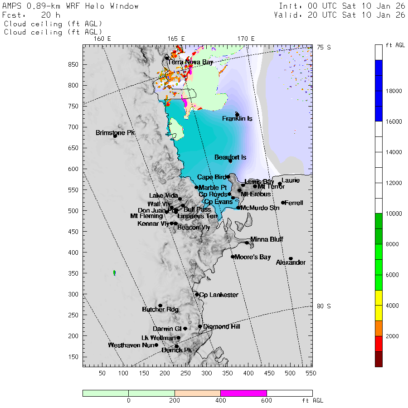Image resolution: width=408 pixels, height=408 pixels.
Task: Select the Franklin Is location dot
Action: (x=237, y=115)
